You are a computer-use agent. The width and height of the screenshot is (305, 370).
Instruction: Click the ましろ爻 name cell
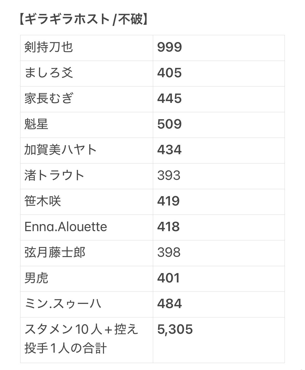pos(87,74)
